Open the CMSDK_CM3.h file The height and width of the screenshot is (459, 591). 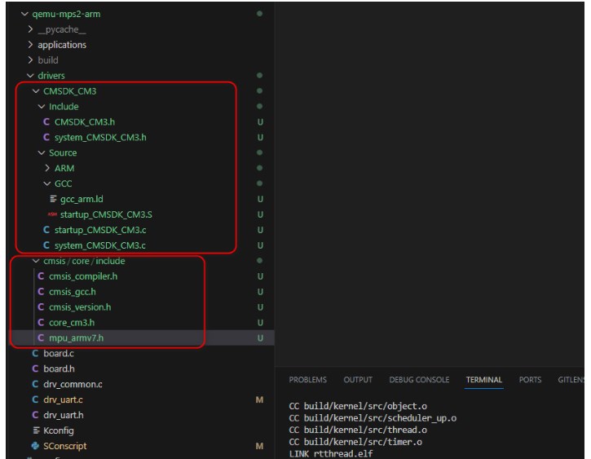point(85,122)
